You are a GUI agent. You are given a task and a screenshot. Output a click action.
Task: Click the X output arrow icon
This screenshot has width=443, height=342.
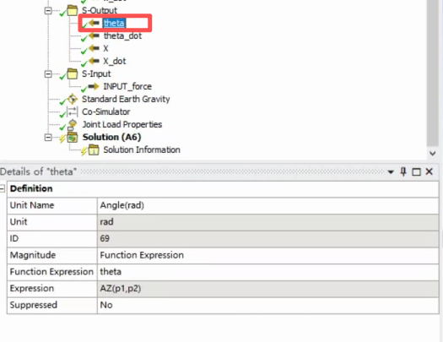tap(94, 48)
